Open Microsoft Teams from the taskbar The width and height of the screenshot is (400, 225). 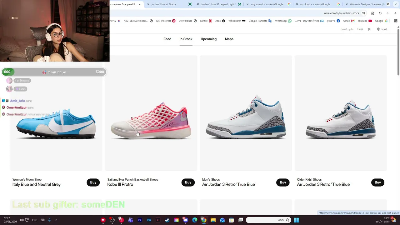pos(130,220)
